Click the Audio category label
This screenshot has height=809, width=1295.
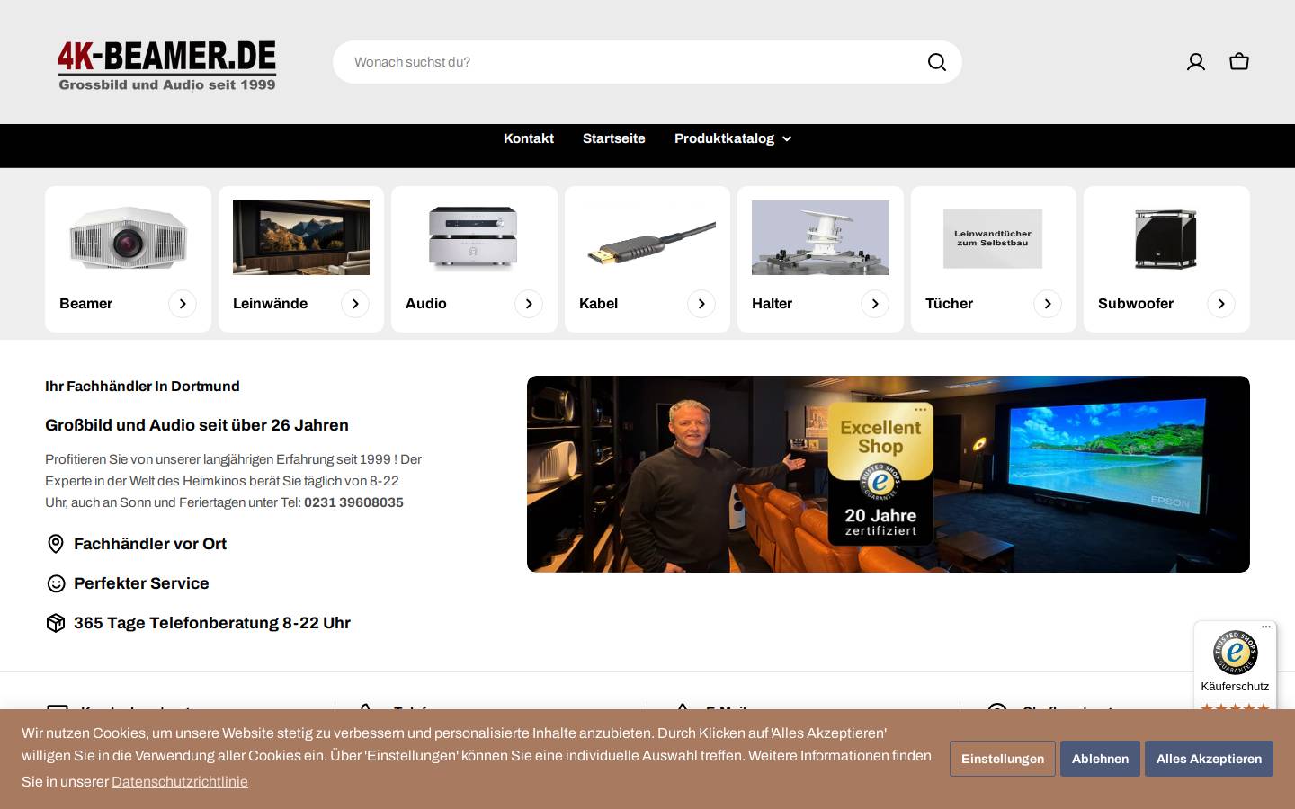426,304
